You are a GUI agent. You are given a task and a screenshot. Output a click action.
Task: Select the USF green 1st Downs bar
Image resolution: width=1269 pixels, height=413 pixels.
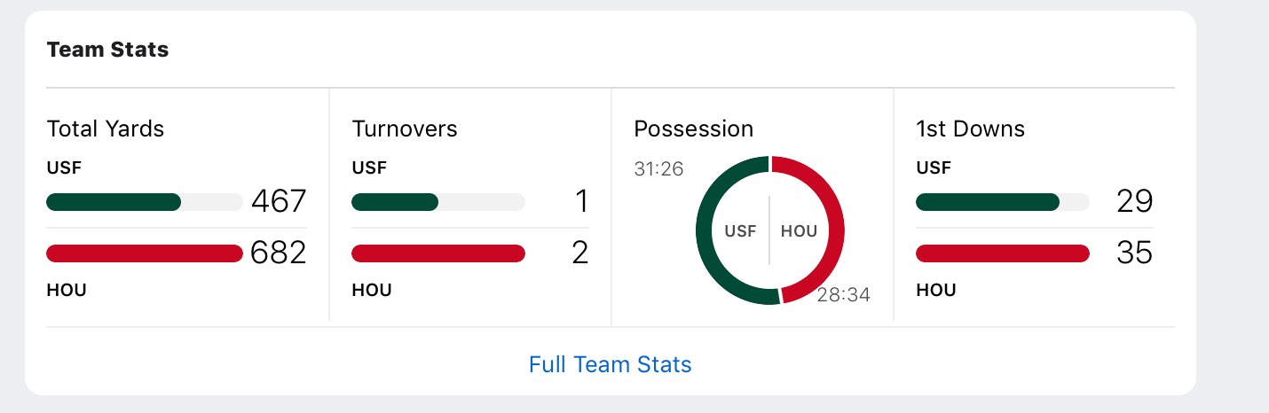(x=988, y=202)
